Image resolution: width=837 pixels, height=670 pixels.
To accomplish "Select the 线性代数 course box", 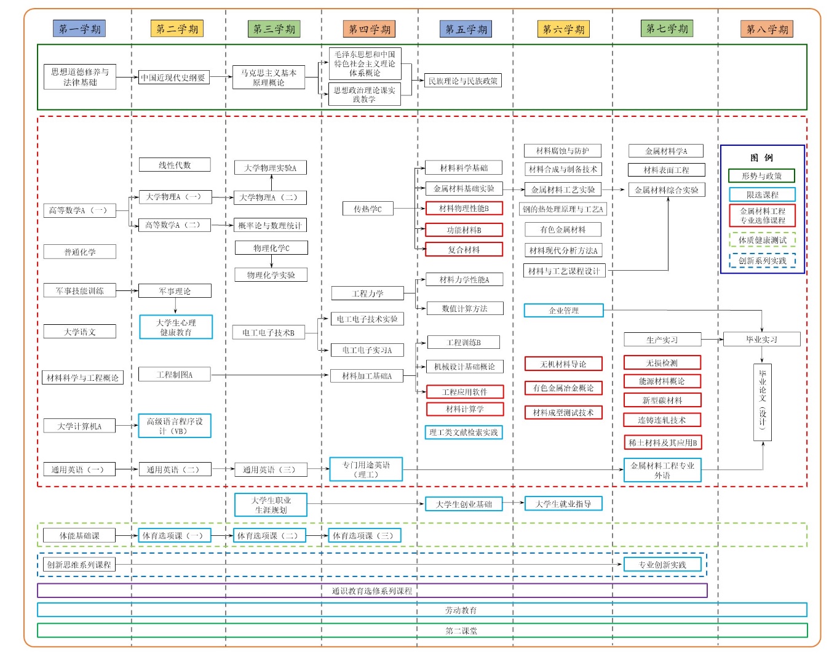I will click(x=175, y=165).
